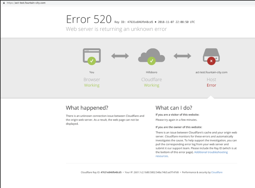This screenshot has width=255, height=188.
Task: Select the red Error status under Host
Action: (211, 85)
